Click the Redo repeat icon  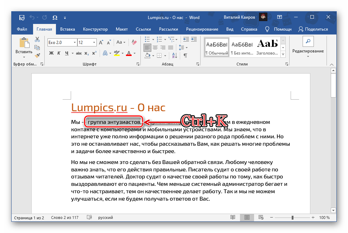tap(45, 18)
